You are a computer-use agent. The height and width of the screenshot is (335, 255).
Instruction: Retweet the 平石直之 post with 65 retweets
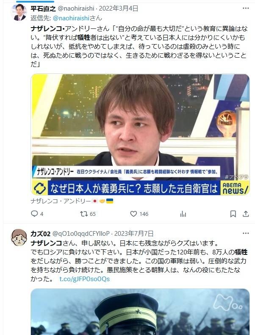pos(88,214)
